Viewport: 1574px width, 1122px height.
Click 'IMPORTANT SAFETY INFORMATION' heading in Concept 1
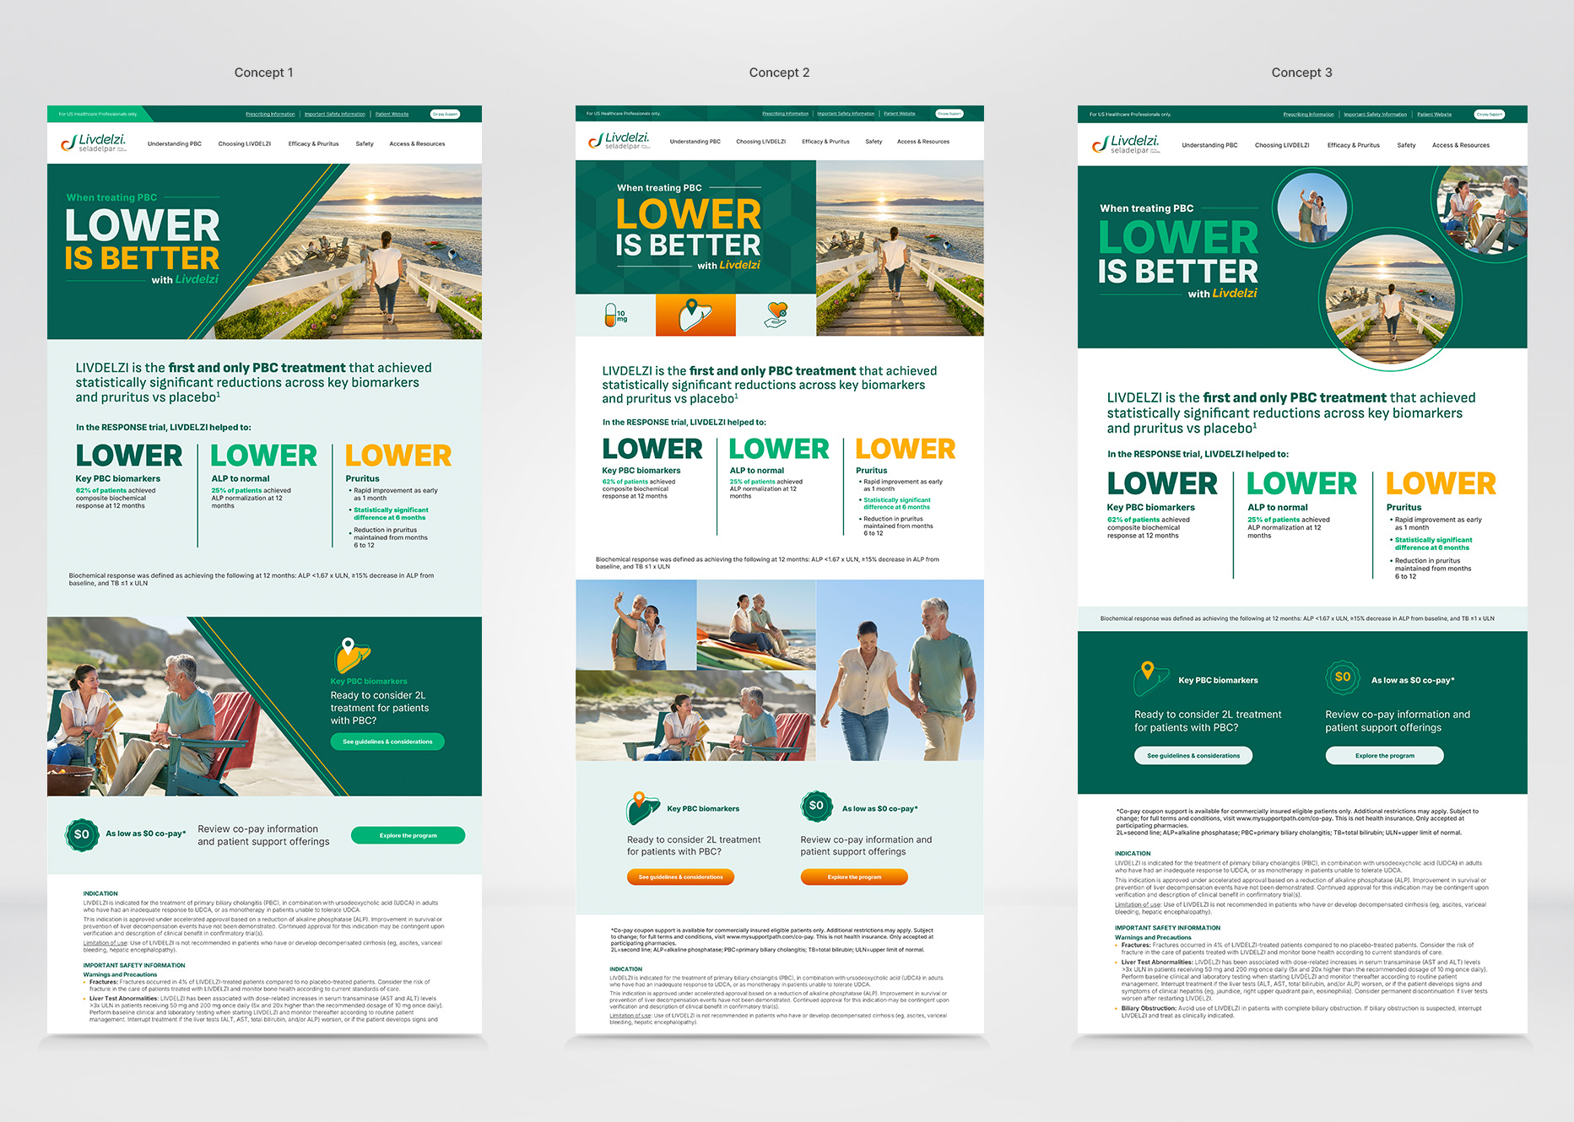click(134, 965)
